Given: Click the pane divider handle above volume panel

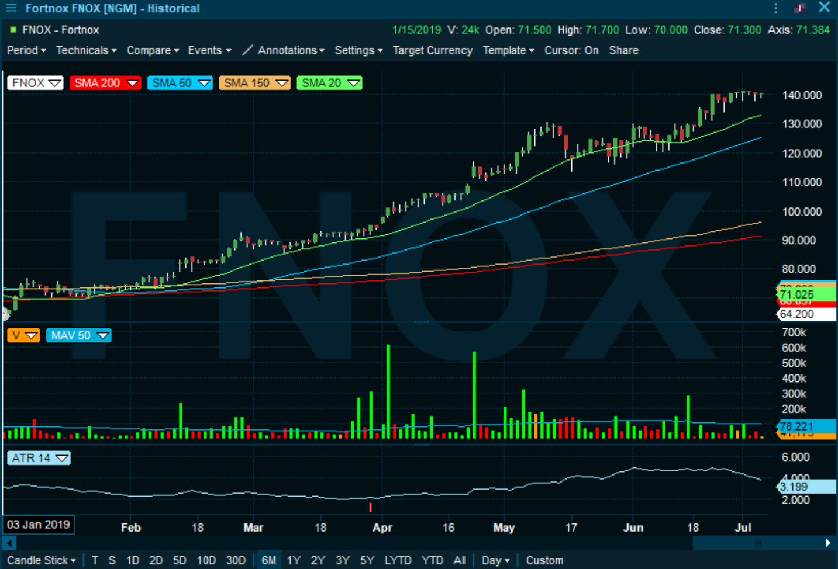Looking at the screenshot, I should [421, 322].
